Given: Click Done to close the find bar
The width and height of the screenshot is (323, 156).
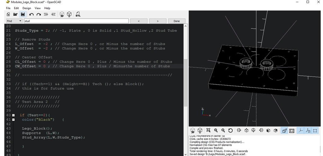Looking at the screenshot, I should (x=177, y=21).
